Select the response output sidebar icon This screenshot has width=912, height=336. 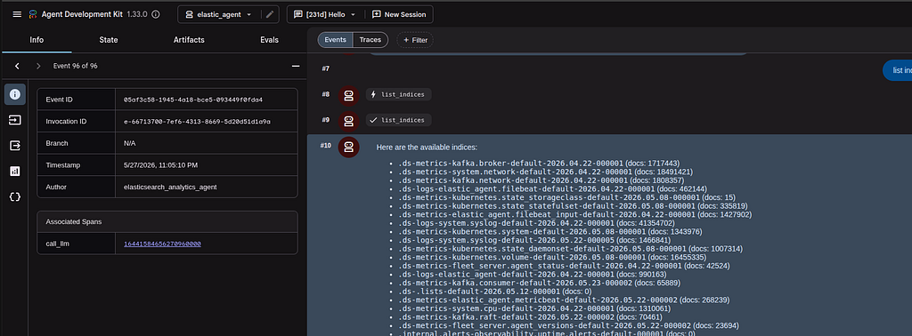coord(15,145)
